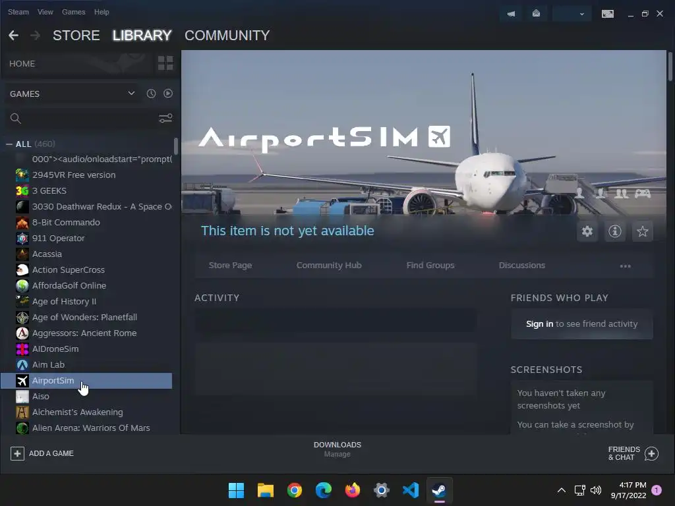Select Alchemist's Awakening in the list

(86, 412)
